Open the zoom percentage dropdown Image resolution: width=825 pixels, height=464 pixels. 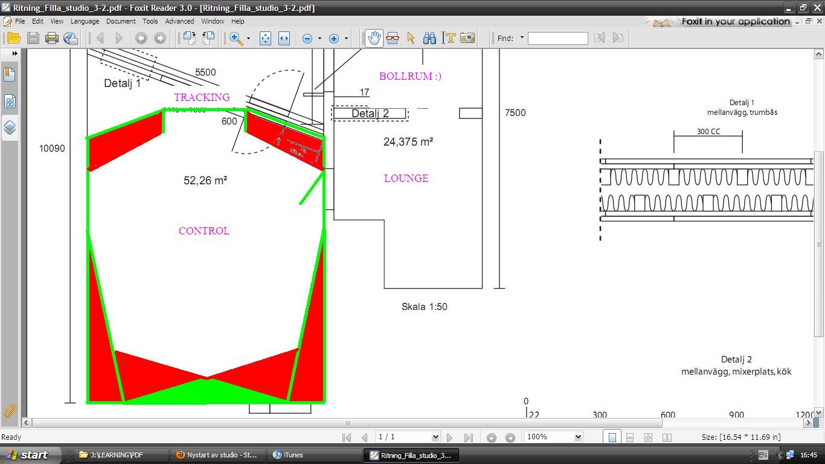(x=577, y=437)
